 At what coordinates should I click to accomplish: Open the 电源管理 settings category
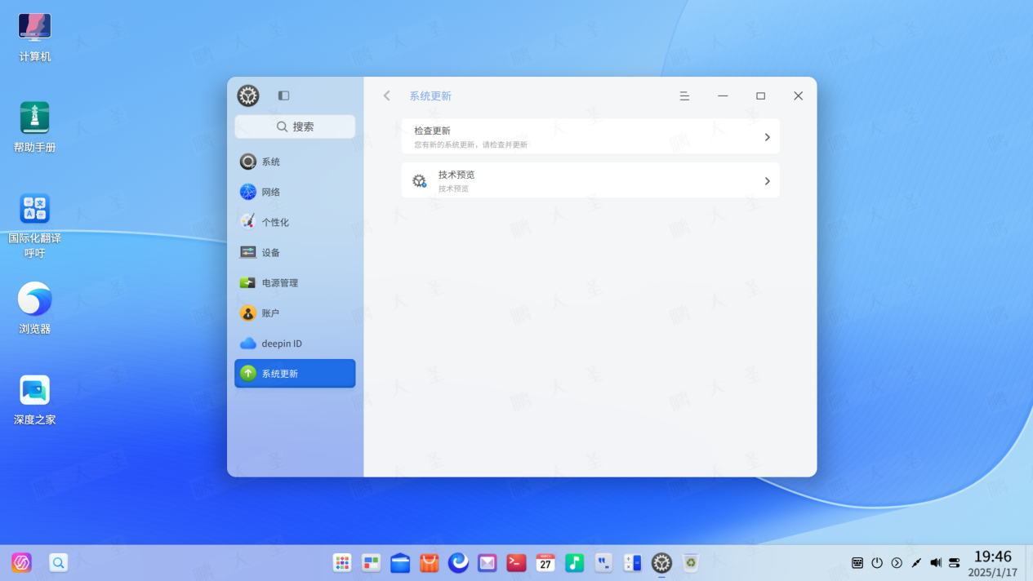[295, 282]
